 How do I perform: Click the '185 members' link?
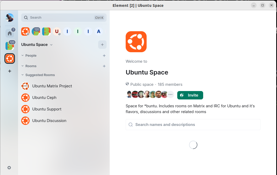pos(170,84)
